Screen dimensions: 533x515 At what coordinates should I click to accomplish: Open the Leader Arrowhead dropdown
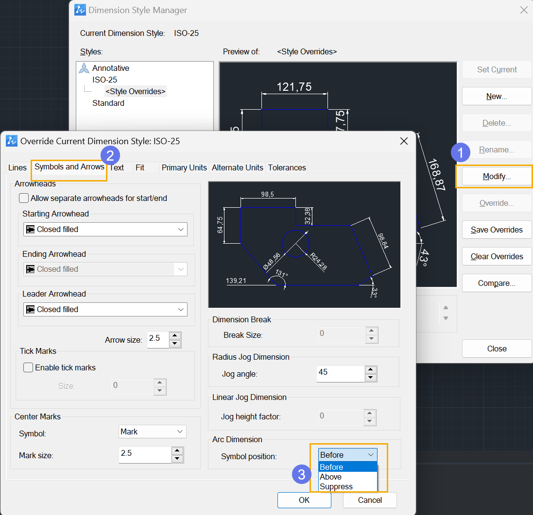105,309
